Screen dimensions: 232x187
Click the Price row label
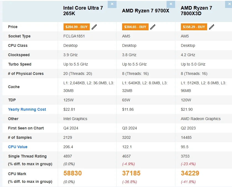click(13, 27)
